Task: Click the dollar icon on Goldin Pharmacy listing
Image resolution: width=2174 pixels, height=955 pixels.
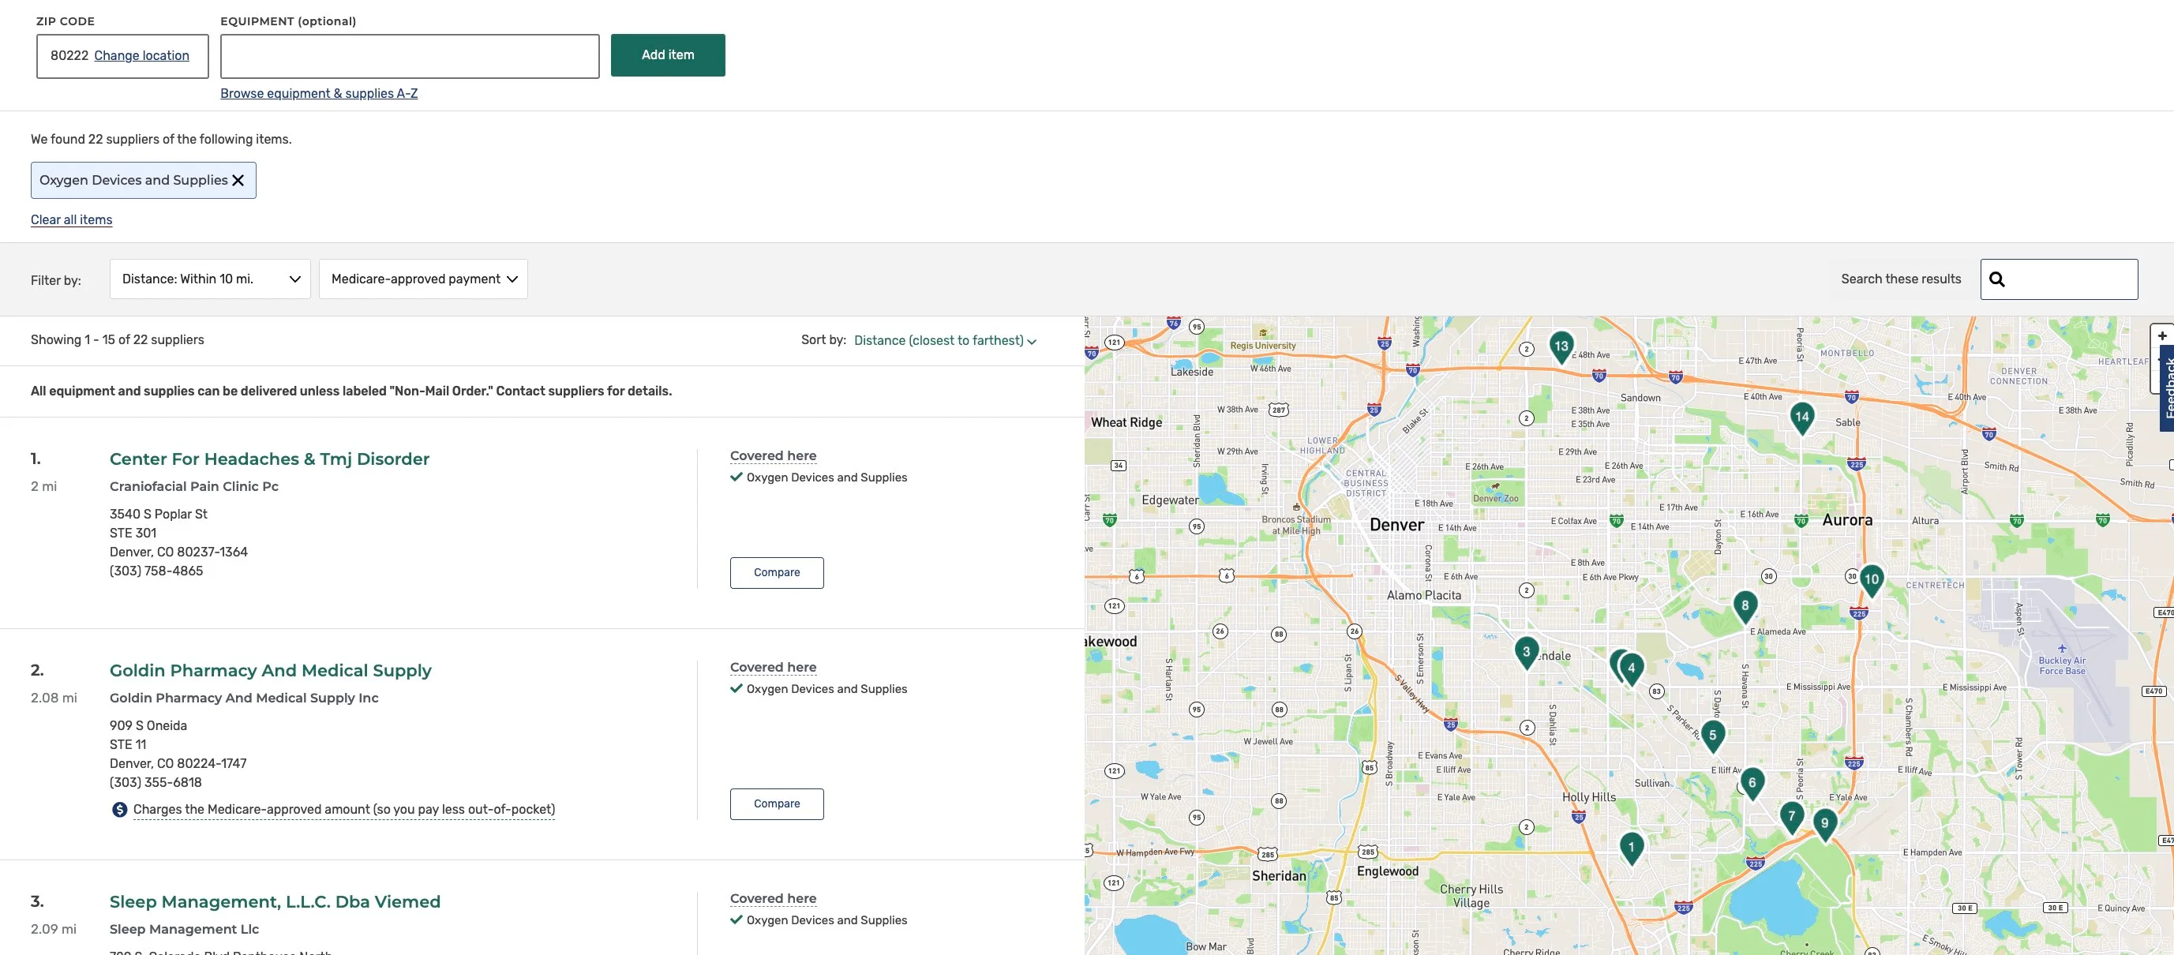Action: (x=120, y=810)
